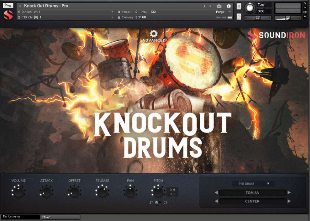Click the right arrow beside TOM 8A

288,192
